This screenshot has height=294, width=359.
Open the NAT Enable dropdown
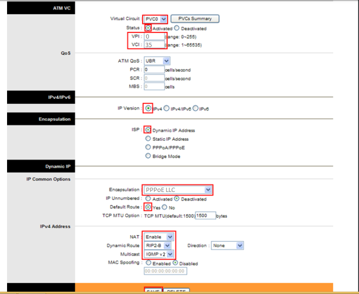[x=159, y=237]
